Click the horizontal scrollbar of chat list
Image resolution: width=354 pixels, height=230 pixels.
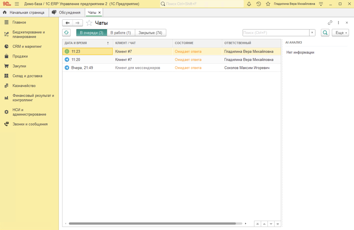[152, 224]
